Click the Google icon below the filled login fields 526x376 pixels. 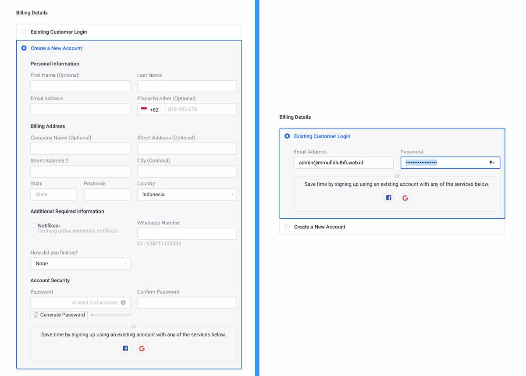[405, 198]
